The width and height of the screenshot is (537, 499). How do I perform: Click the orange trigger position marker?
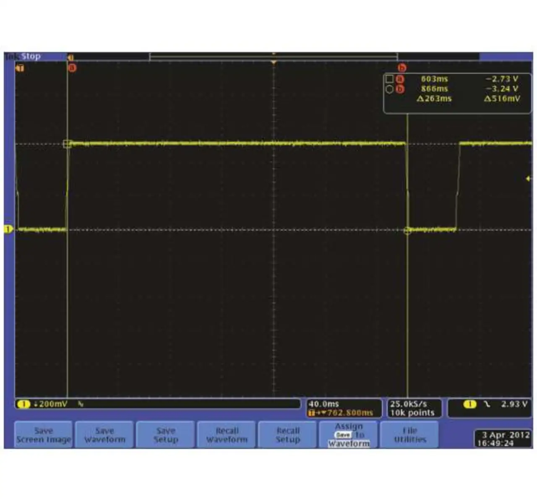tap(274, 62)
